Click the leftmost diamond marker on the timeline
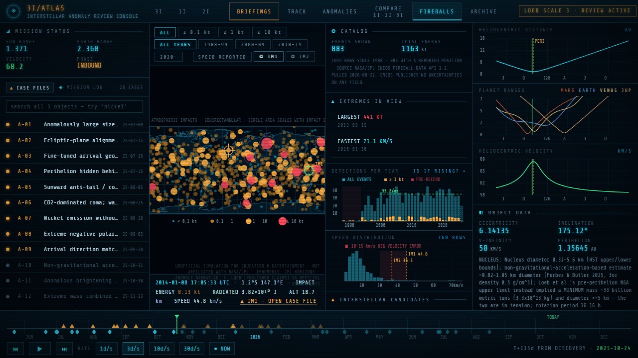 pos(14,332)
